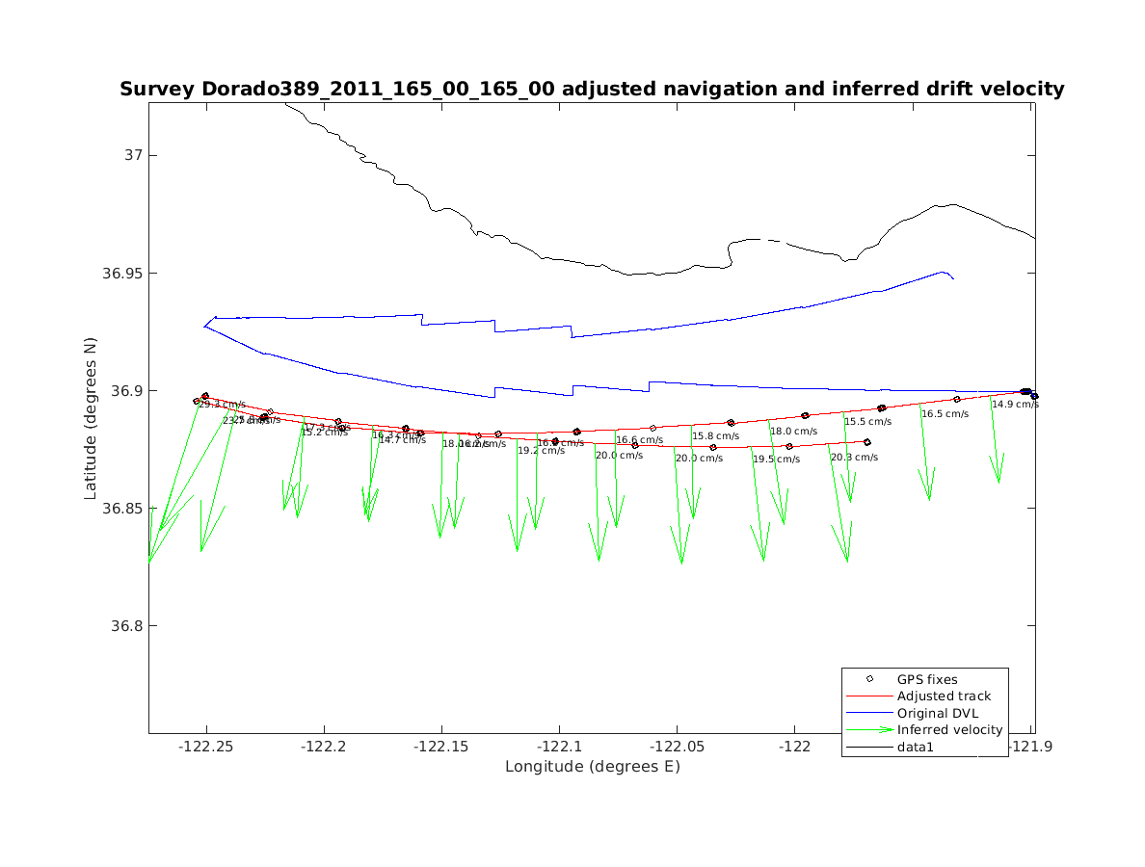1145x867 pixels.
Task: Click the black data1 legend line sample
Action: (869, 748)
